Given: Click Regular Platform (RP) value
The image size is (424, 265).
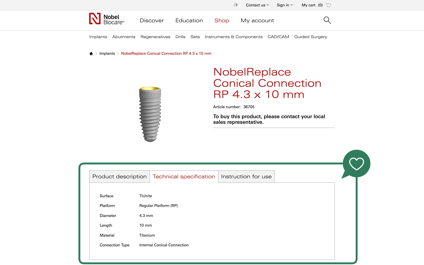Looking at the screenshot, I should [159, 206].
